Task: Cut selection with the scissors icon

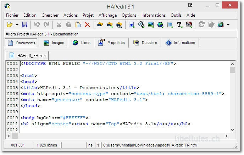Action: click(x=59, y=24)
